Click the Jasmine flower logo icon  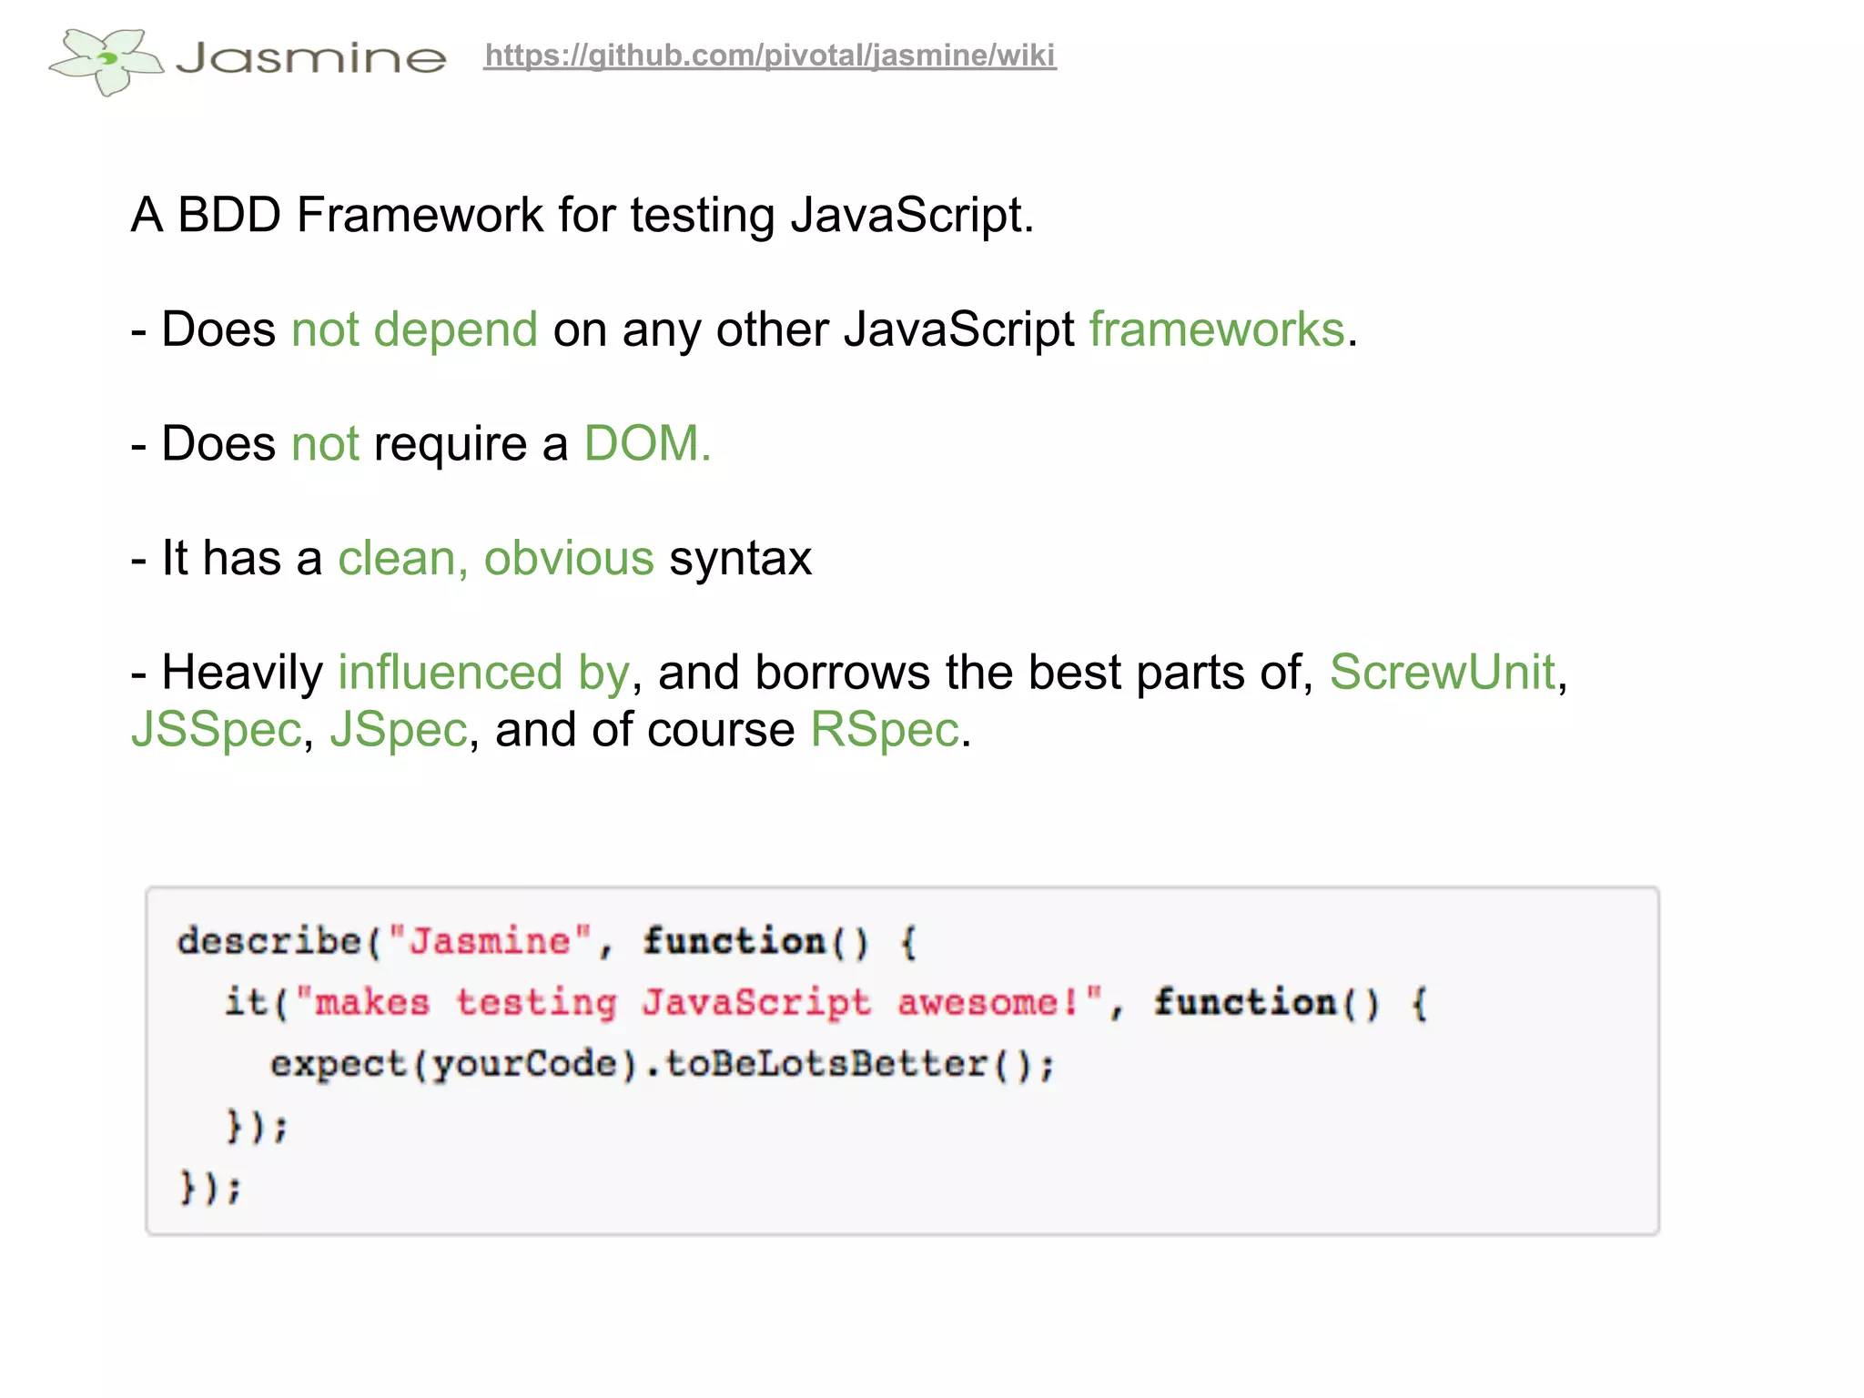[106, 60]
